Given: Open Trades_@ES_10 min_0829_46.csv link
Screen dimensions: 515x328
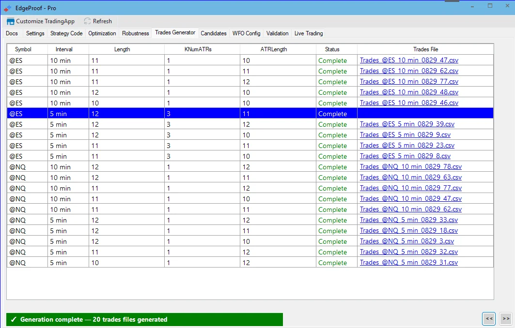Looking at the screenshot, I should point(409,103).
